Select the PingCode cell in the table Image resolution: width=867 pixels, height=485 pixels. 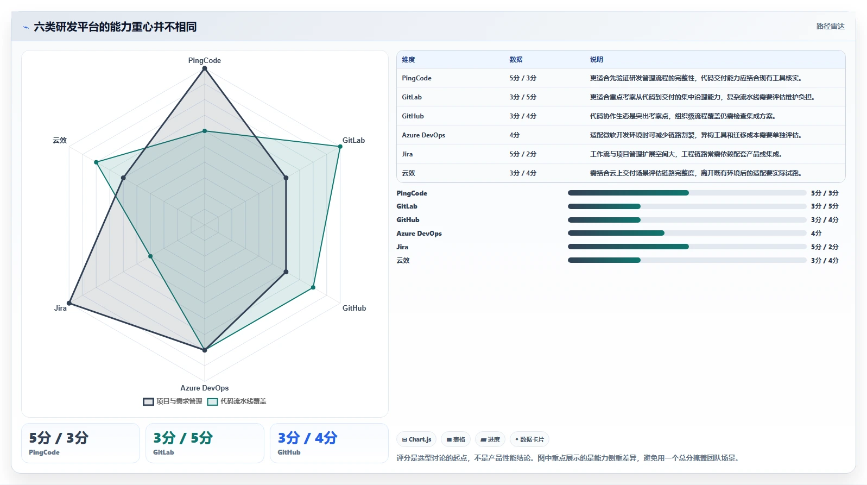click(416, 78)
